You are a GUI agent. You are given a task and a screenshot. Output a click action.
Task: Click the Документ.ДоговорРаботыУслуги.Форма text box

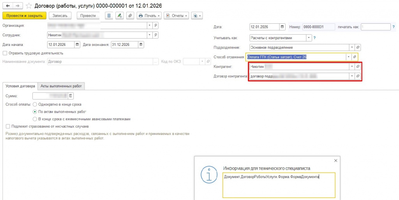pos(279,185)
